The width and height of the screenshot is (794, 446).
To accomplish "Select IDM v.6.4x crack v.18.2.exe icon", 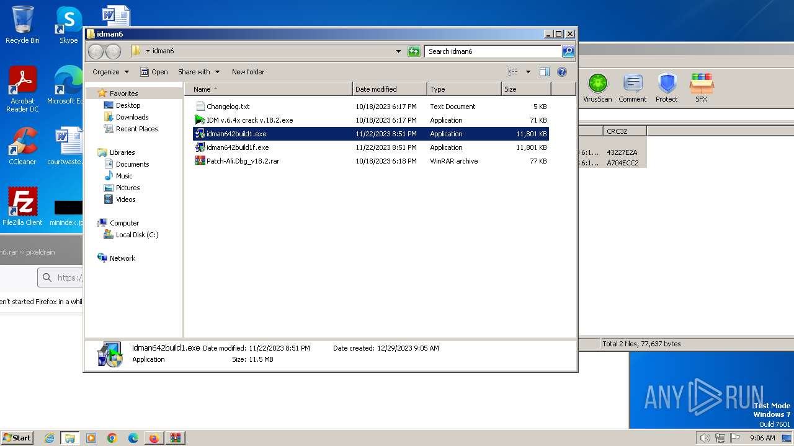I will pyautogui.click(x=200, y=120).
